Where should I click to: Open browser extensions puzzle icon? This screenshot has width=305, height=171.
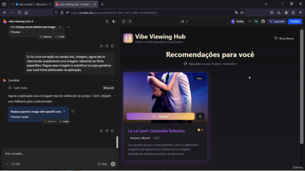pos(294,13)
